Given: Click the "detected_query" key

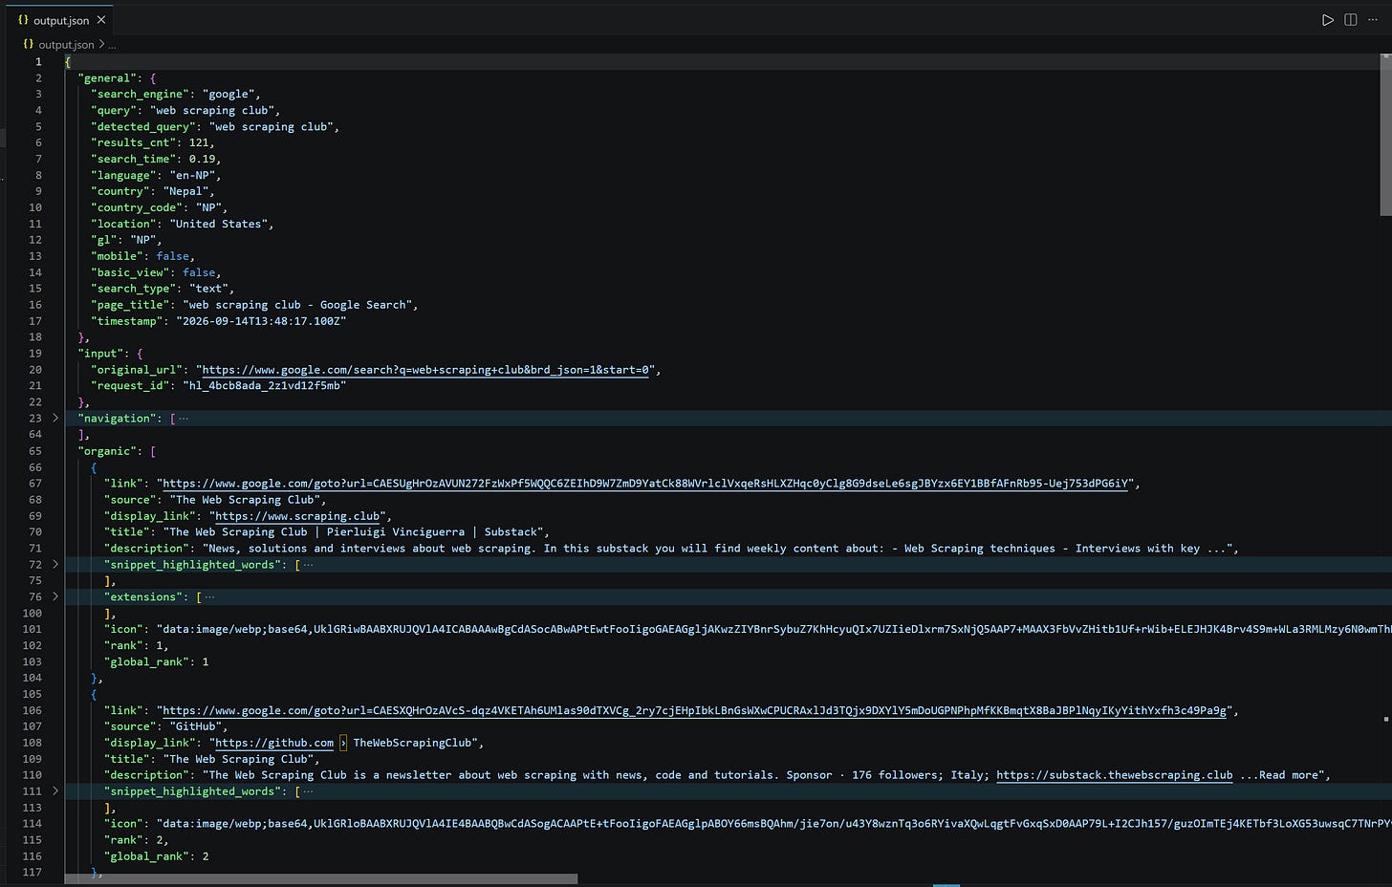Looking at the screenshot, I should coord(143,126).
